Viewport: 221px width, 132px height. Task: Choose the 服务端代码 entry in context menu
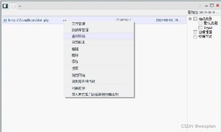[83, 81]
